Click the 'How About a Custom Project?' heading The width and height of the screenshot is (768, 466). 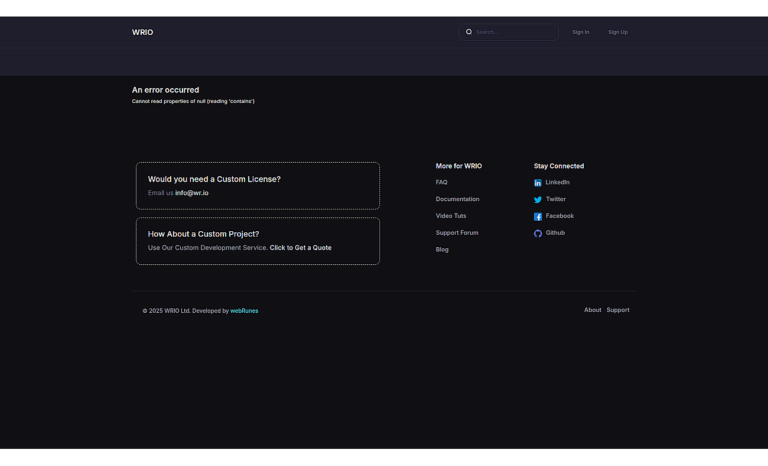click(x=204, y=234)
